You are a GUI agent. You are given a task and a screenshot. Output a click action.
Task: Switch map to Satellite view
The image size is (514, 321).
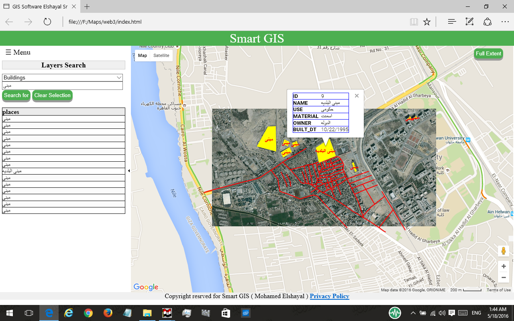pos(161,56)
